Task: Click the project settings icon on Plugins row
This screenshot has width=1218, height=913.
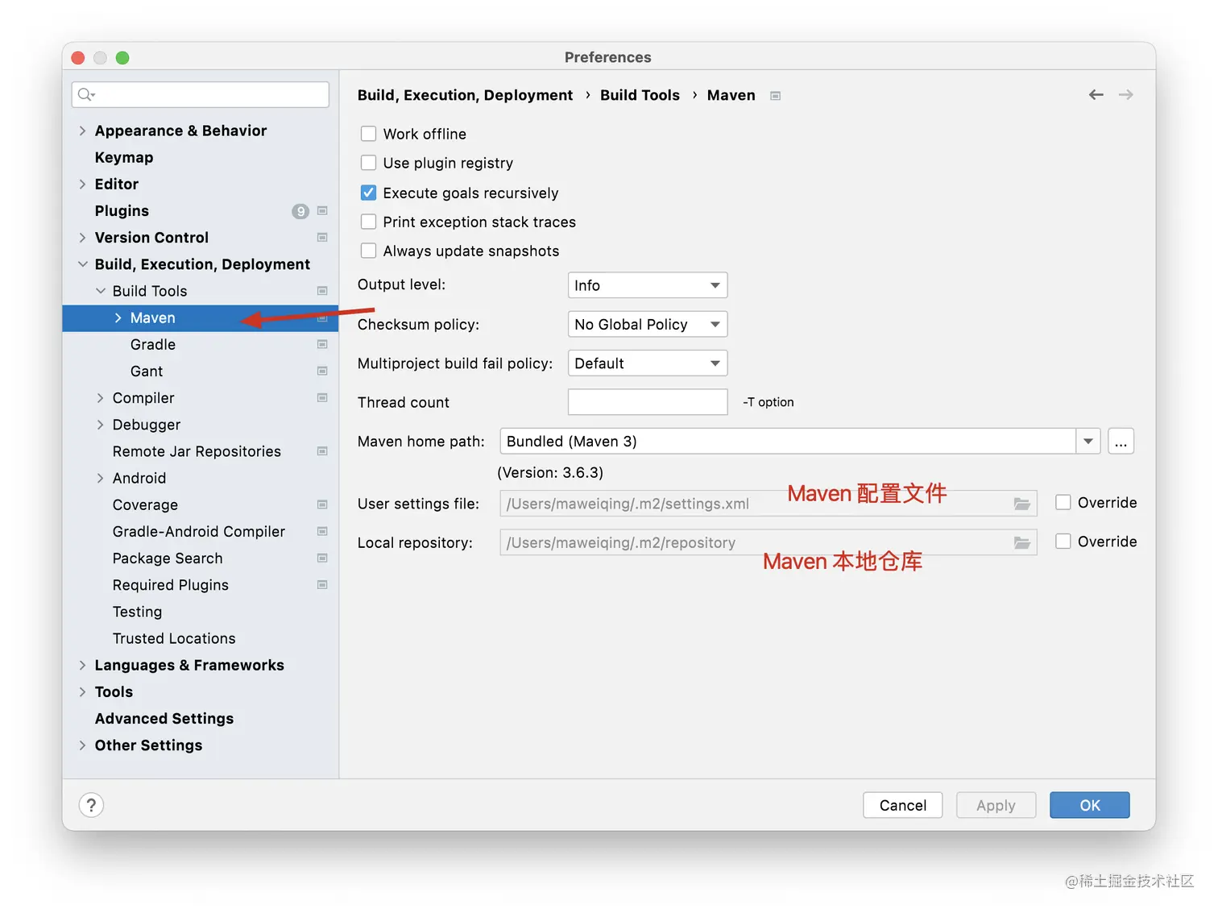Action: 322,211
